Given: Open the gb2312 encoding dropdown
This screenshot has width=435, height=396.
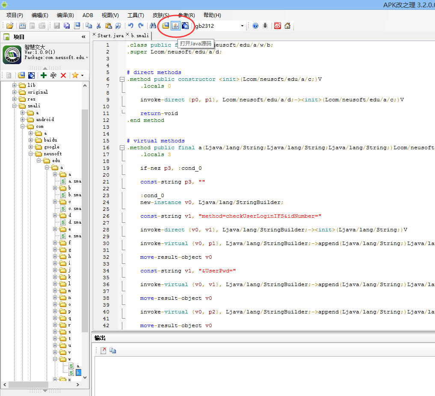Looking at the screenshot, I should [242, 26].
